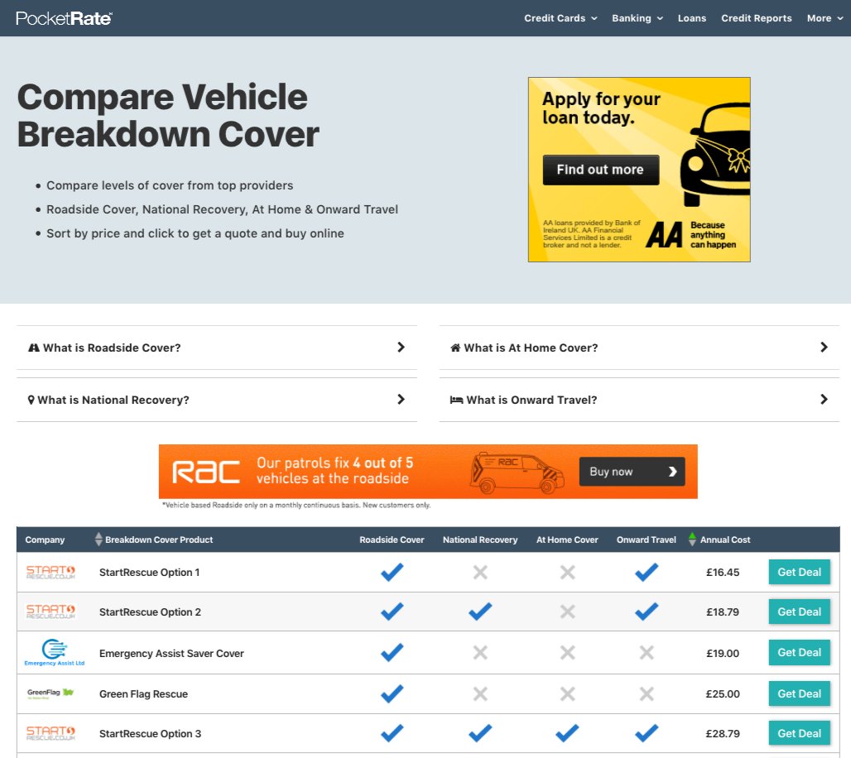Click the National Recovery cross for StartRescue Option 1
Screen dimensions: 851x758
[480, 572]
